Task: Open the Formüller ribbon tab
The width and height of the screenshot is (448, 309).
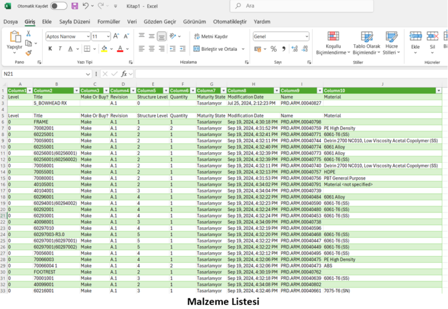Action: [108, 22]
